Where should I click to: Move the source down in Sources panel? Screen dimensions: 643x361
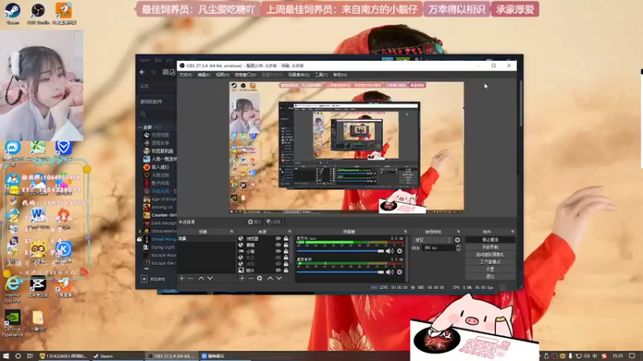point(279,278)
